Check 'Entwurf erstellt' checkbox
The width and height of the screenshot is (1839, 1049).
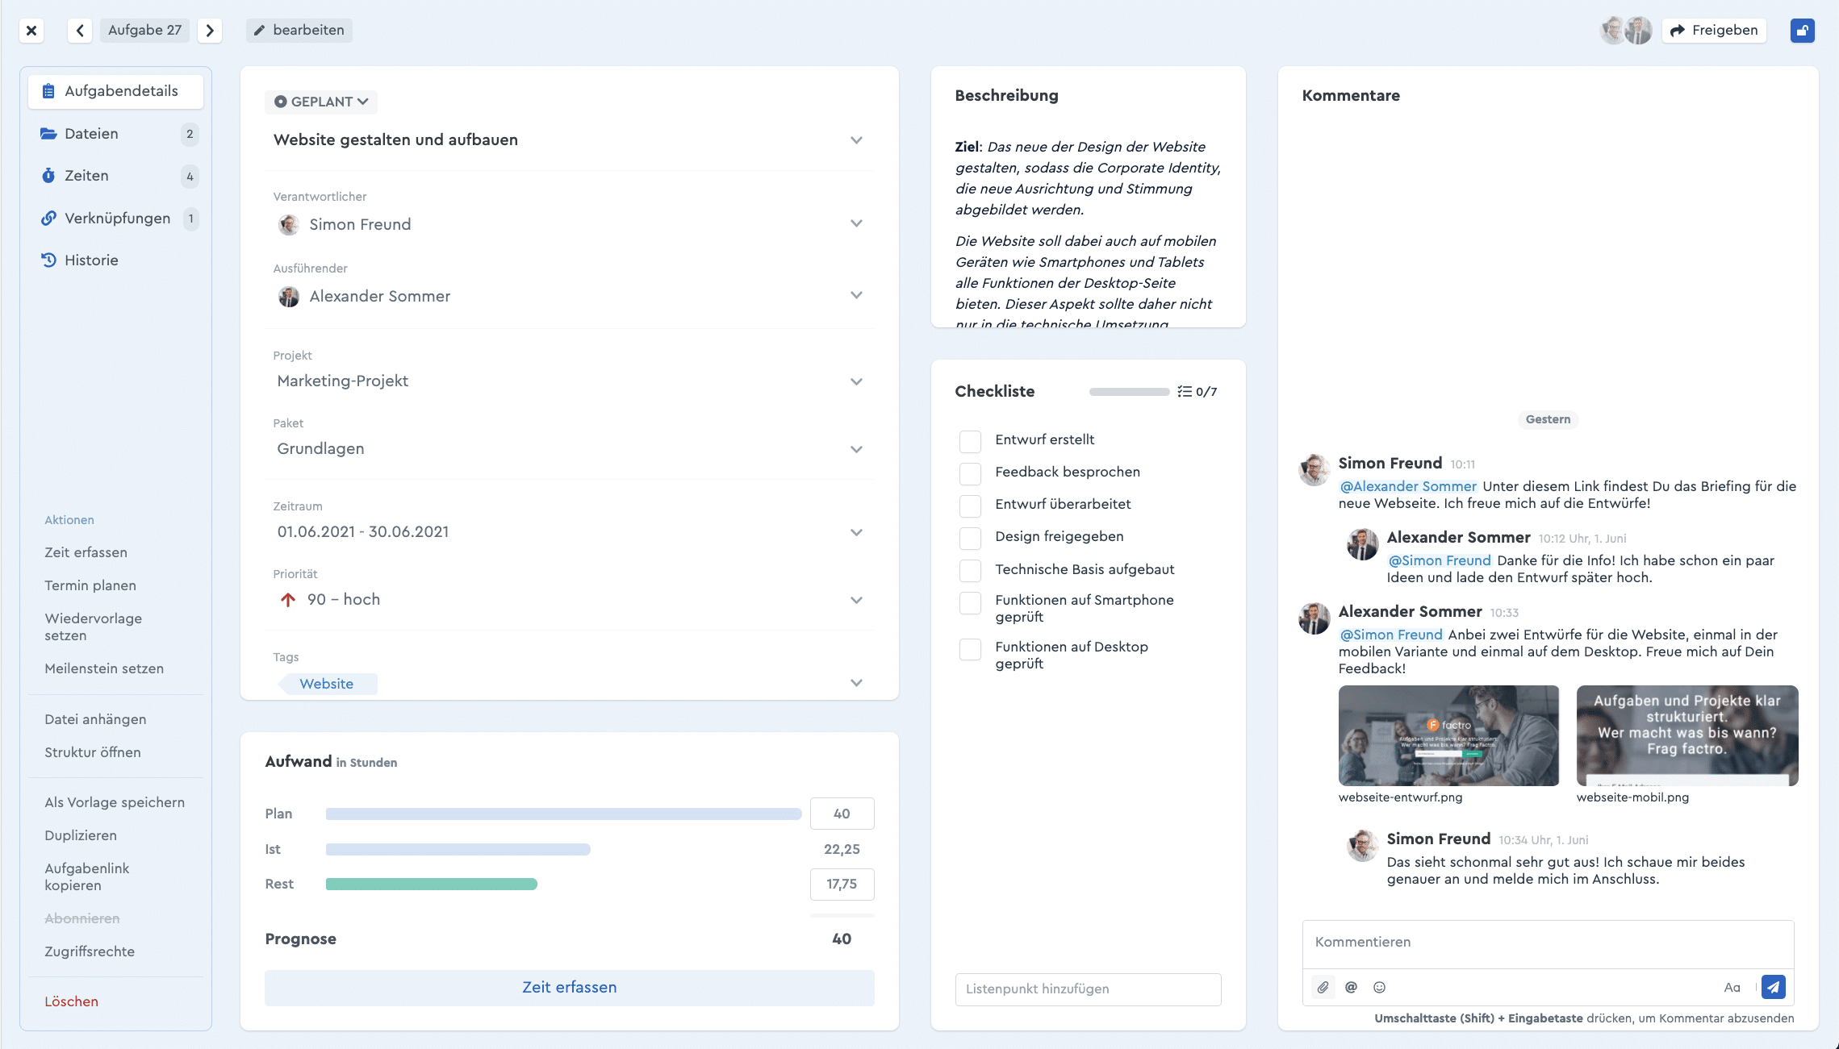click(x=970, y=440)
